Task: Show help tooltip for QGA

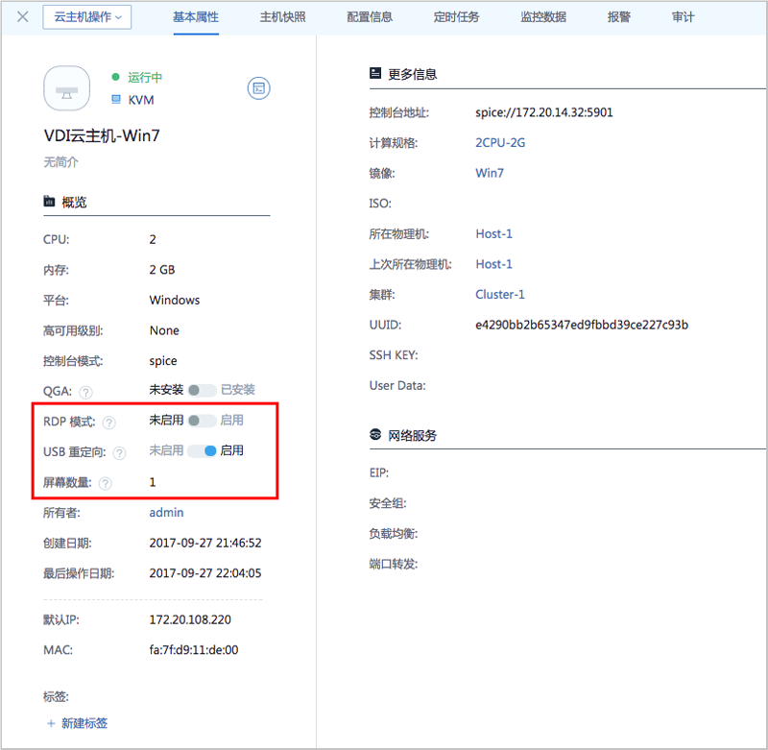Action: (x=85, y=392)
